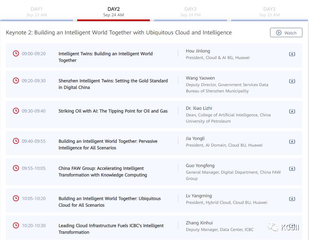309x240 pixels.
Task: Select speaker name Guo Yongfeng
Action: [x=200, y=166]
